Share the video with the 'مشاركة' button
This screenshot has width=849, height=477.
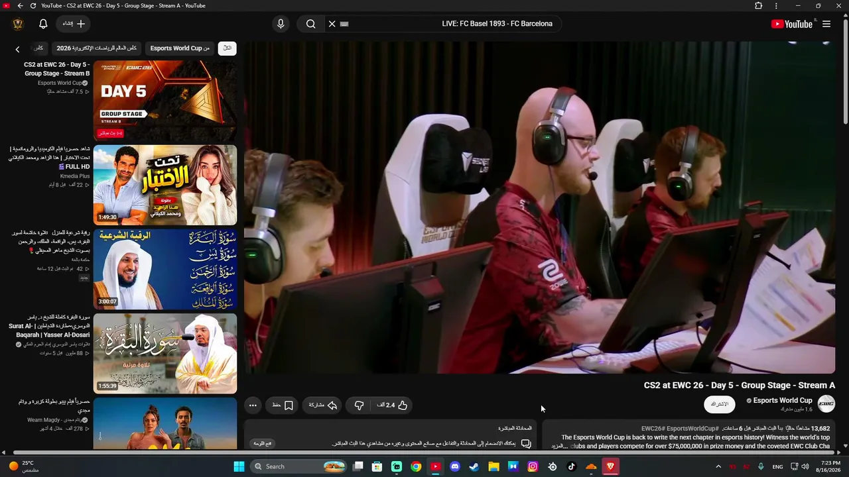(x=323, y=405)
